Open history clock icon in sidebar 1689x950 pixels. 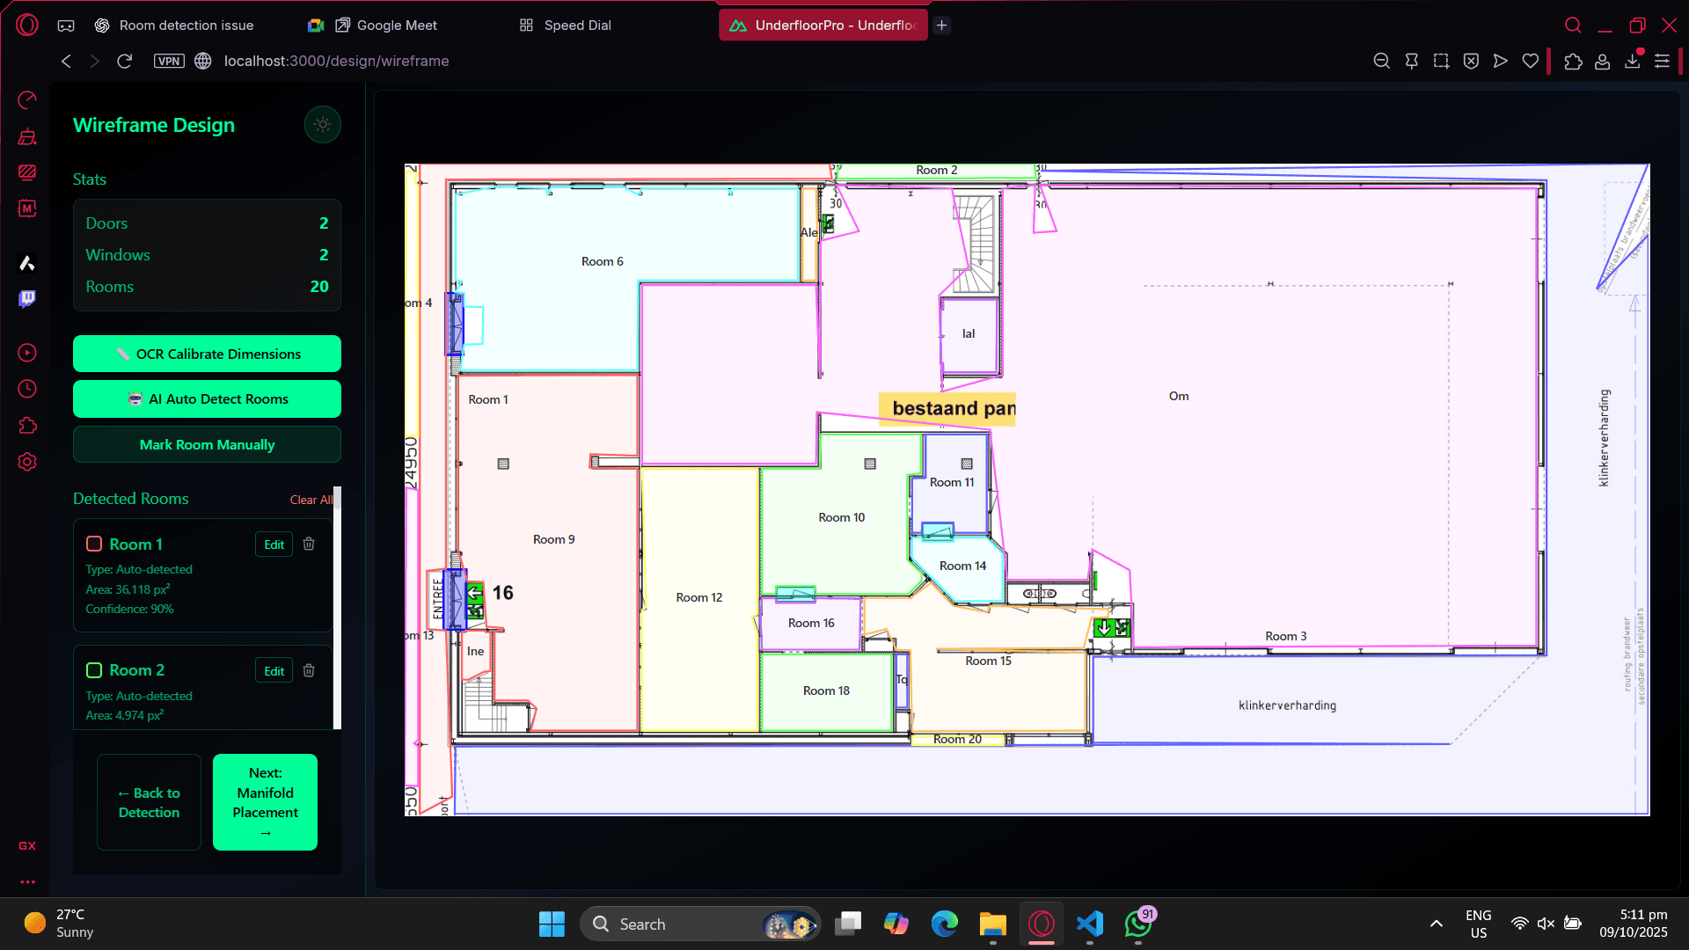(x=27, y=389)
